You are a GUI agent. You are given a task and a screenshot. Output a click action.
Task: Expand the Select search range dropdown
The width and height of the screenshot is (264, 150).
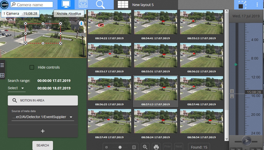coord(16,88)
